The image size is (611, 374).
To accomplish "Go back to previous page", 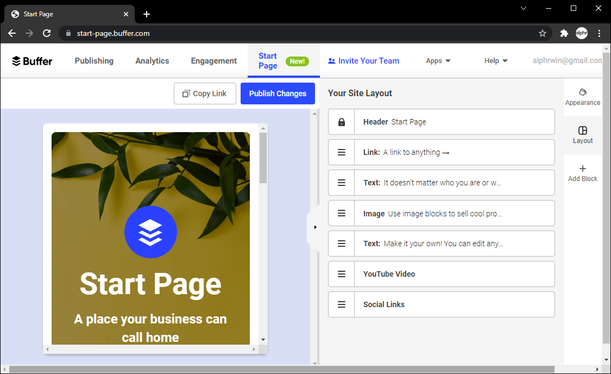I will [x=12, y=34].
